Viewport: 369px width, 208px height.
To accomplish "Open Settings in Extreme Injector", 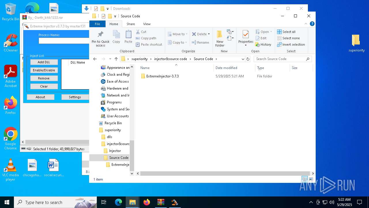I will click(x=75, y=97).
